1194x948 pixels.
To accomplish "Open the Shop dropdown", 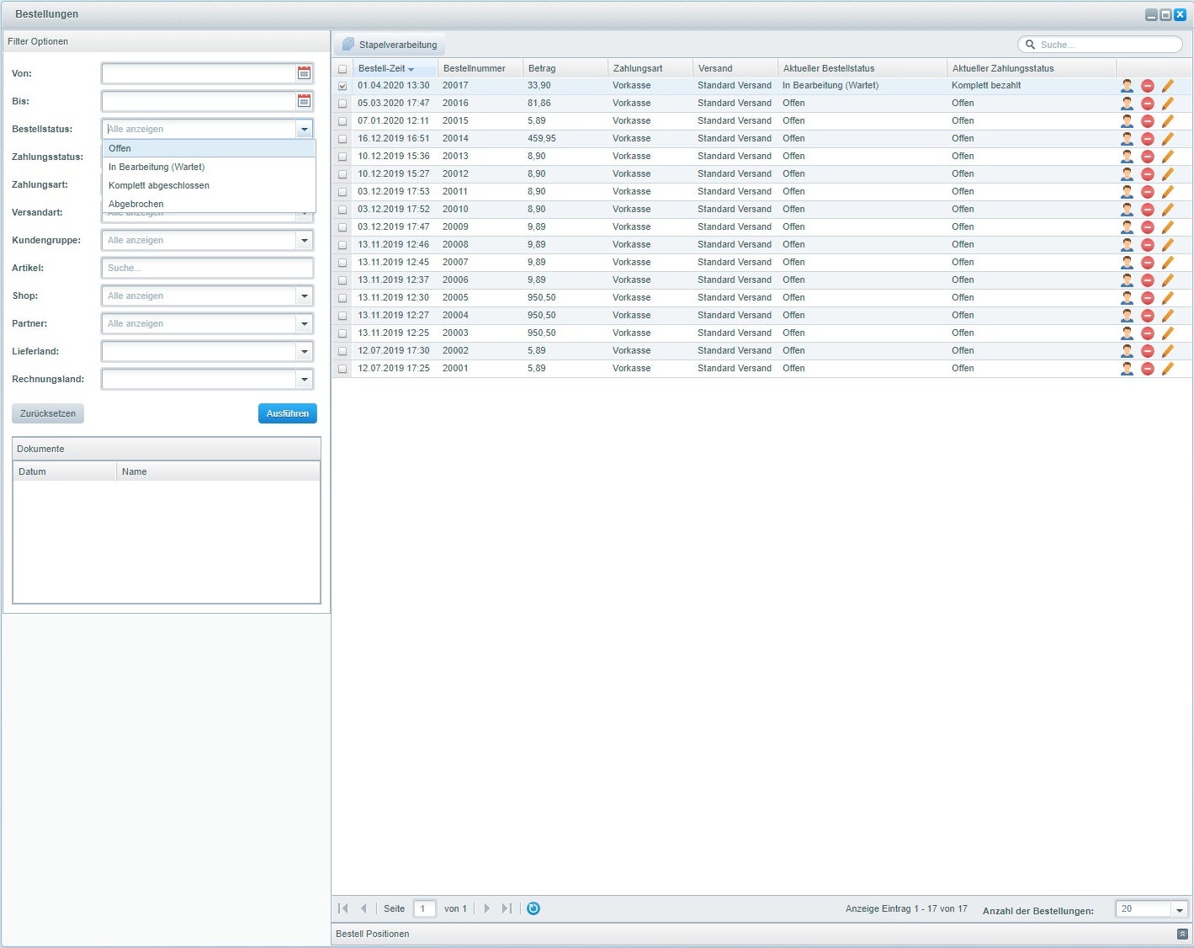I will click(x=304, y=296).
